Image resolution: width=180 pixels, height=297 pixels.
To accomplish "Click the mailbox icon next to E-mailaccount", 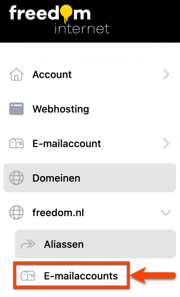I will (16, 143).
